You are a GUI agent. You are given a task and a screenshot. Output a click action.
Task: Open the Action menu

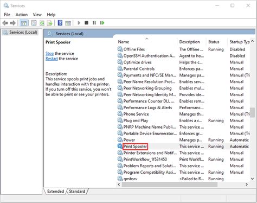click(22, 15)
